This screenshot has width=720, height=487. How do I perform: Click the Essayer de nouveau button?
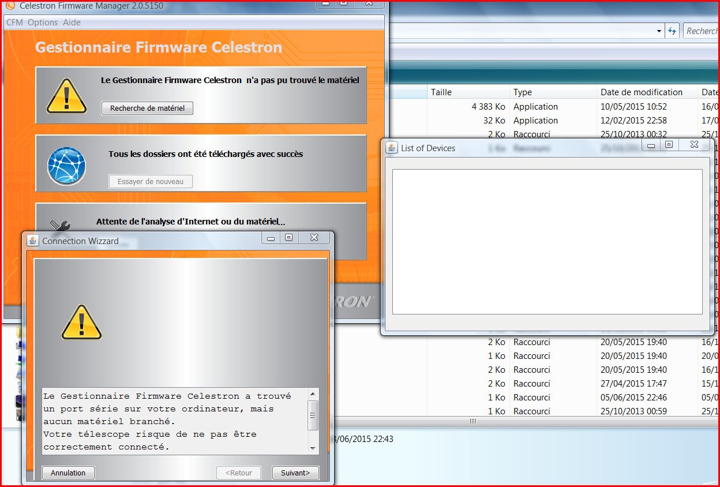151,181
